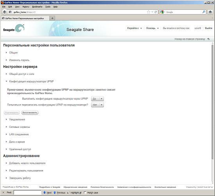215x196 pixels.
Task: Open the Firefox Home button
Action: tap(210, 12)
